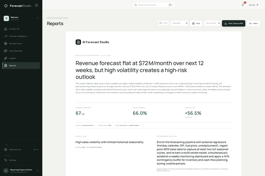Open the Decision Room section
265x176 pixels.
click(21, 44)
